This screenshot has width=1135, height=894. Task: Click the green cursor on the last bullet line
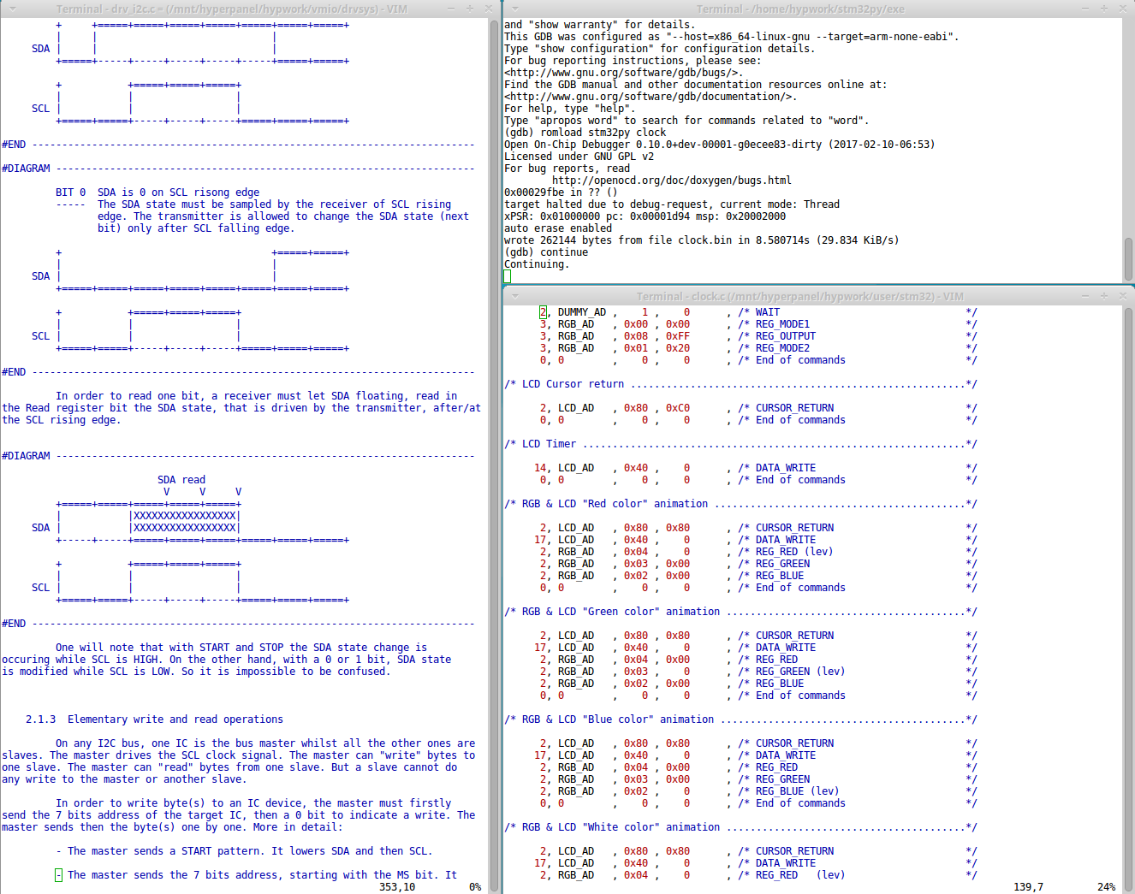[x=58, y=875]
